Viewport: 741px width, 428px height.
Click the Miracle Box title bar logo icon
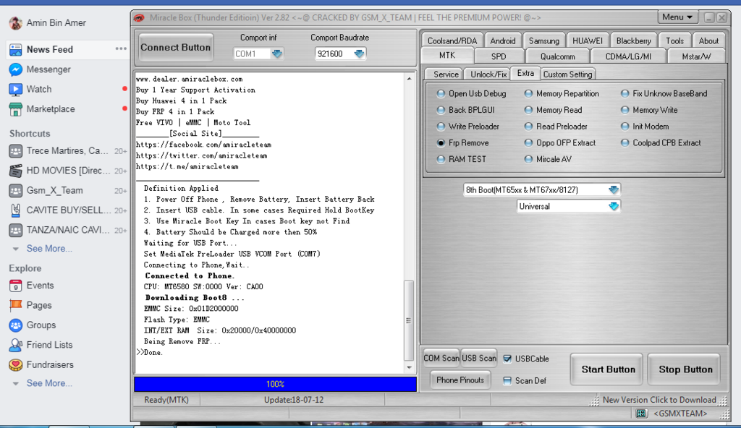[139, 18]
